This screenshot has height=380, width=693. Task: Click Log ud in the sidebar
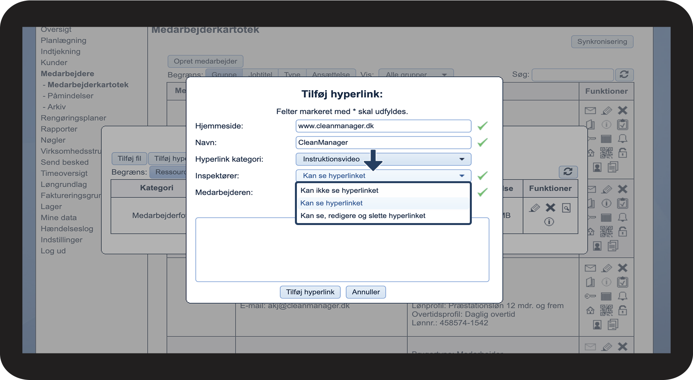53,251
